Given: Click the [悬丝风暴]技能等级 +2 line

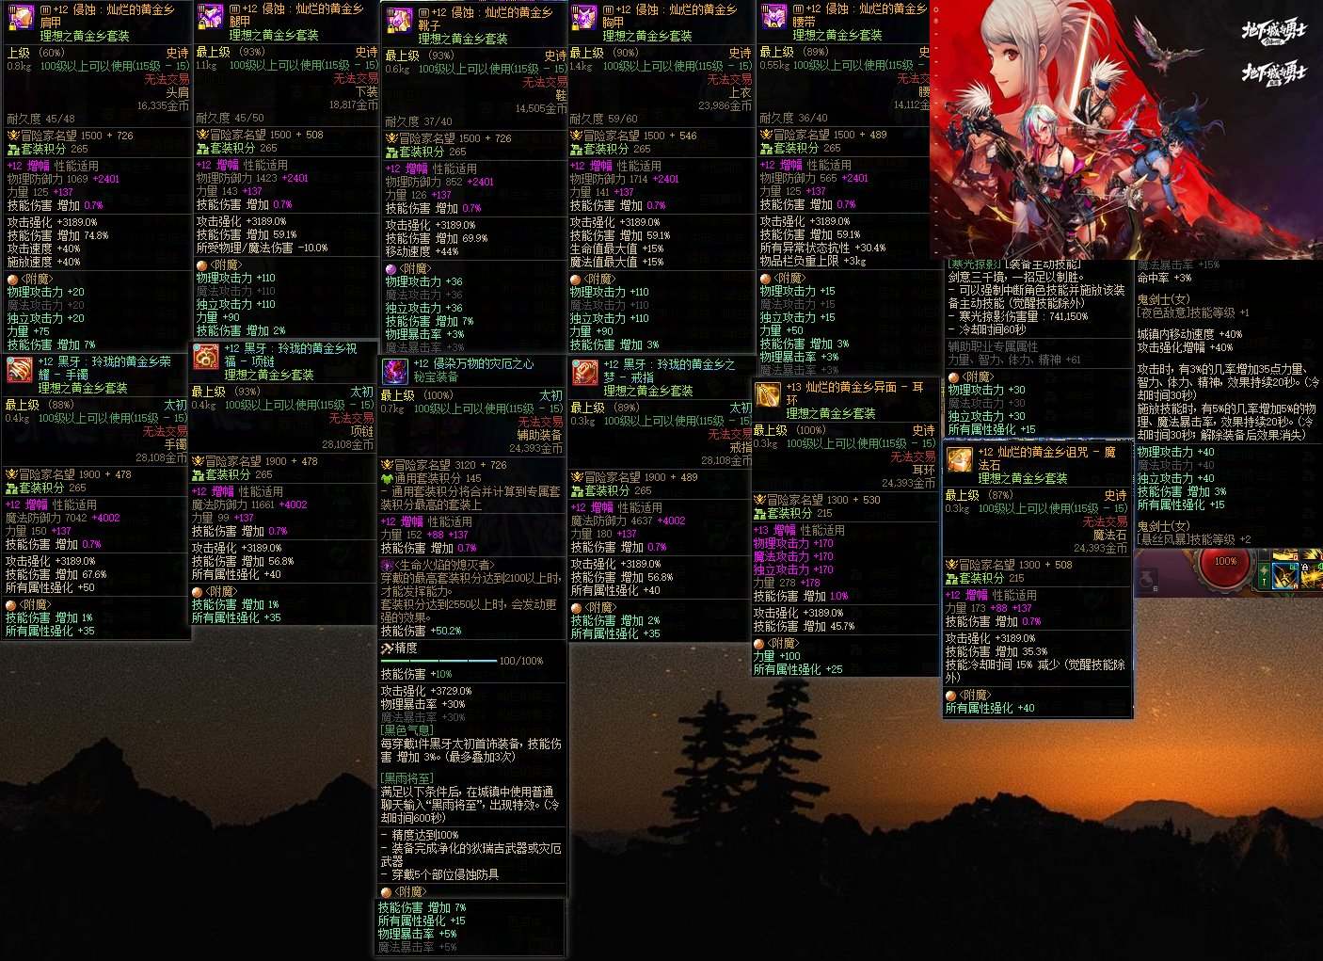Looking at the screenshot, I should pos(1194,540).
